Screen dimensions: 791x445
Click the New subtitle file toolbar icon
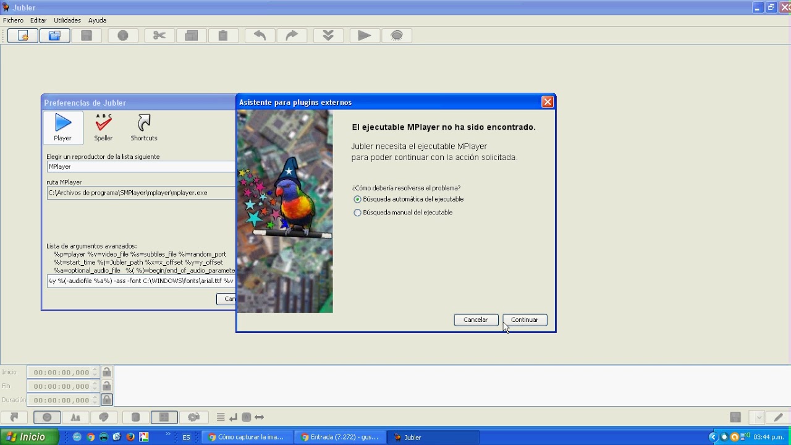[23, 36]
